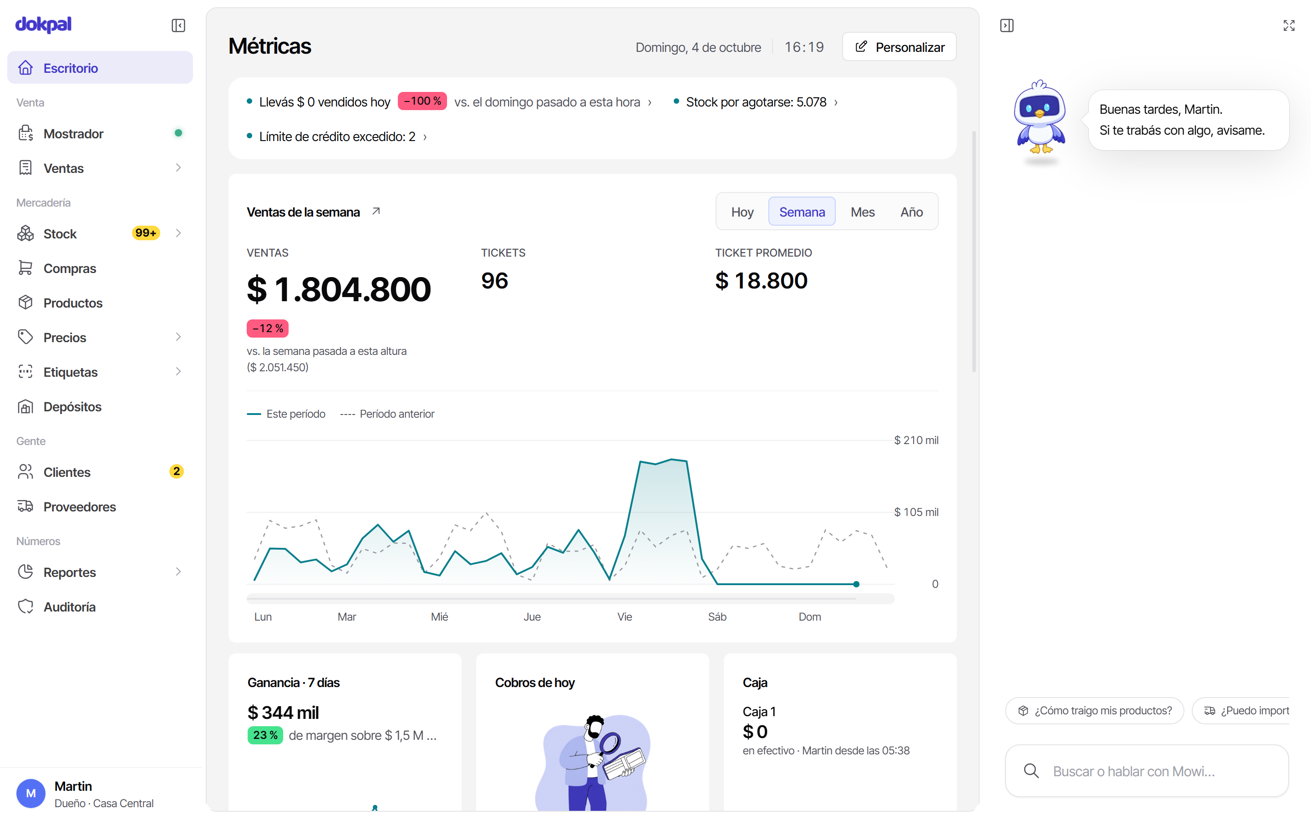Click the ¿Cómo traigo mis productos? suggestion

1094,711
